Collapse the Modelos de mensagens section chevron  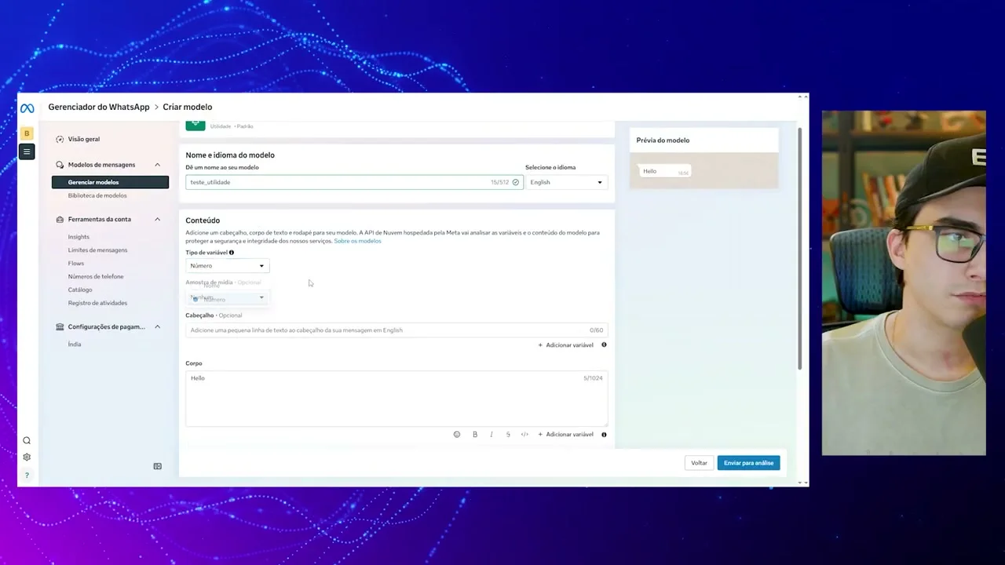158,165
